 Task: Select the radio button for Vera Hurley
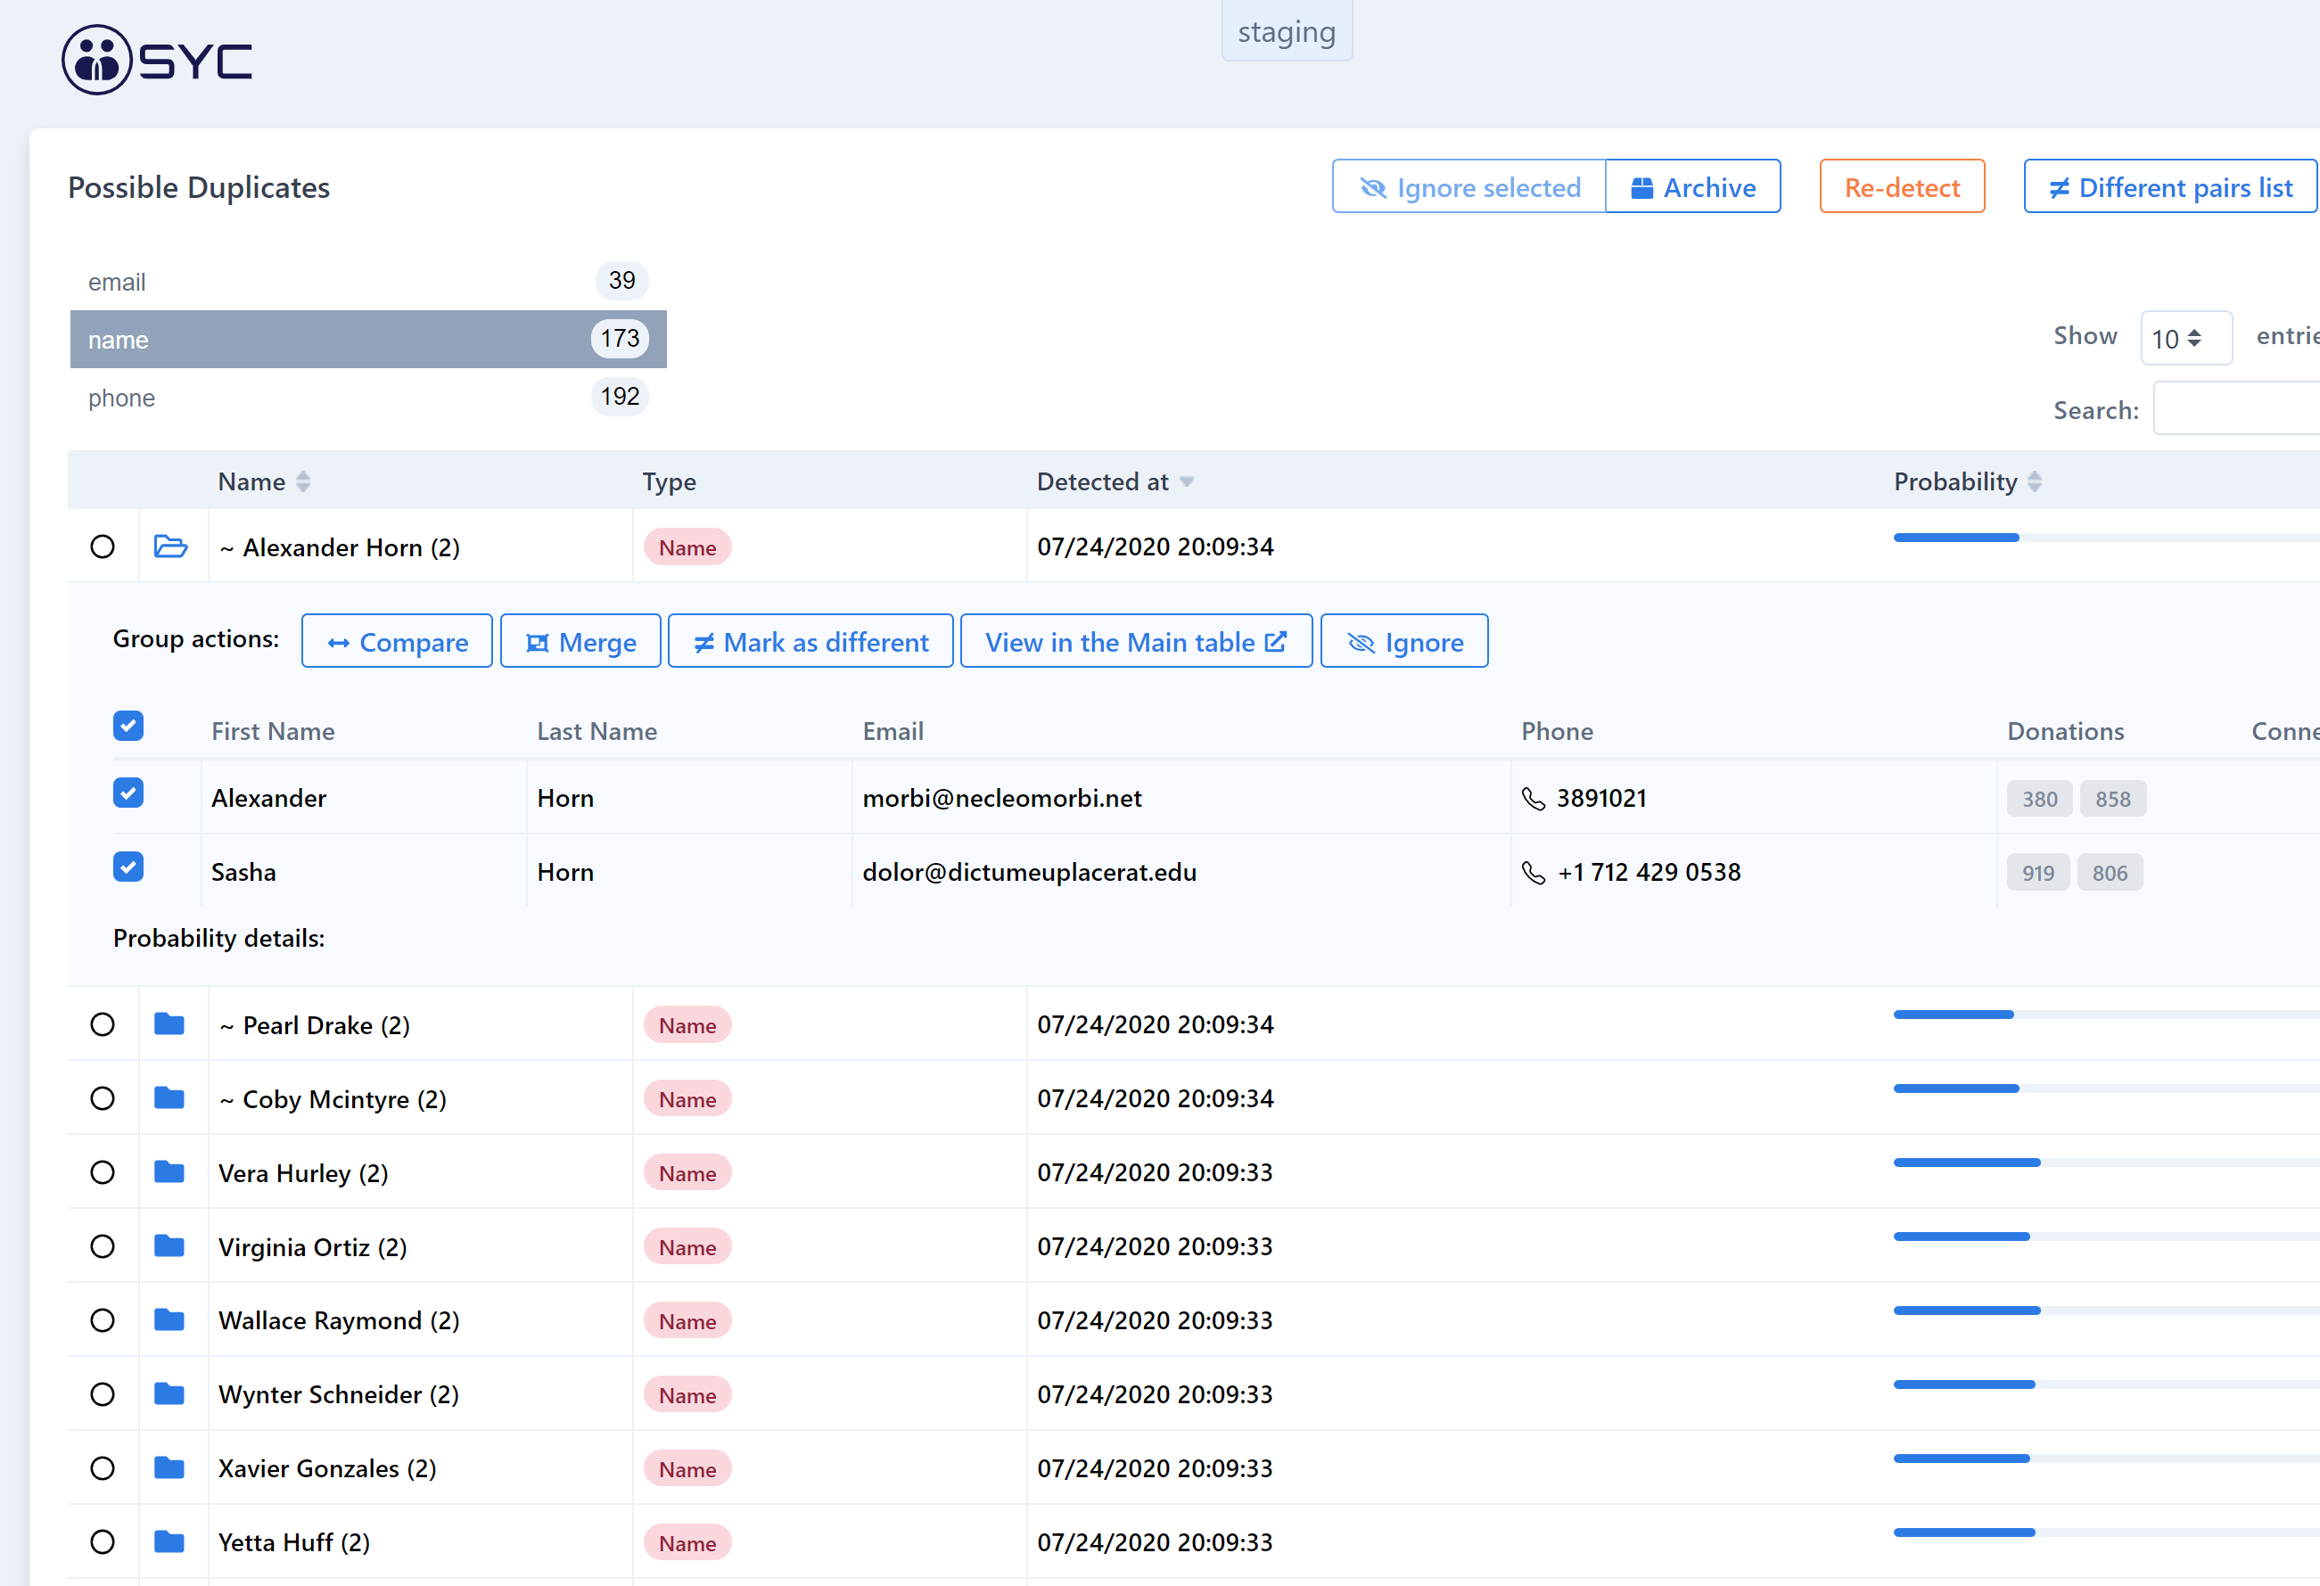(x=102, y=1171)
